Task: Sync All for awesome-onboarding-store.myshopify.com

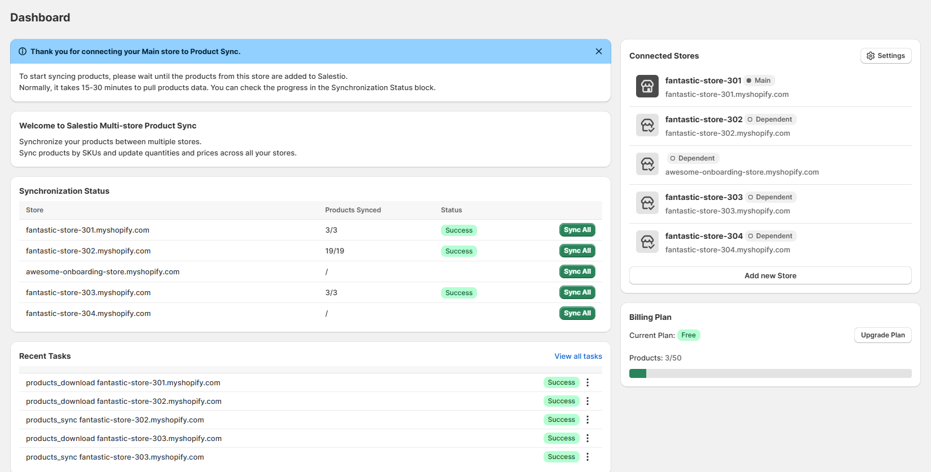Action: [577, 271]
